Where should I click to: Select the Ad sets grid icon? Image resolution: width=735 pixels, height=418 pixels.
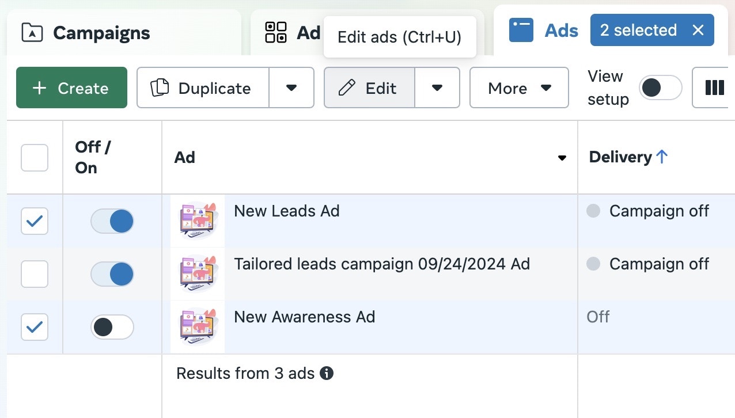pos(276,33)
